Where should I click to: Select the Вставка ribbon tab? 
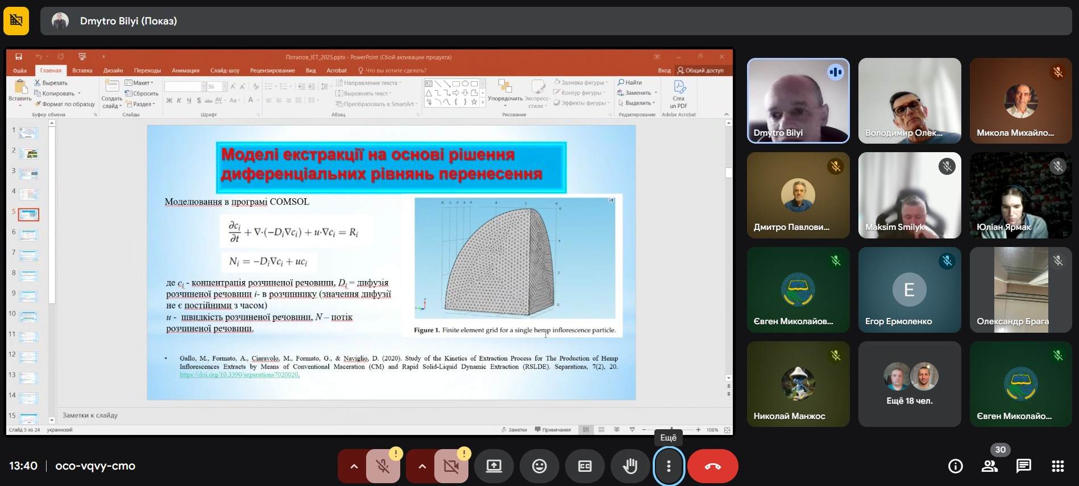[x=82, y=70]
